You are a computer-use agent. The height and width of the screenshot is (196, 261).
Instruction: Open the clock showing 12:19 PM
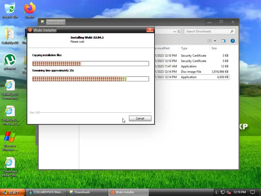[x=240, y=192]
